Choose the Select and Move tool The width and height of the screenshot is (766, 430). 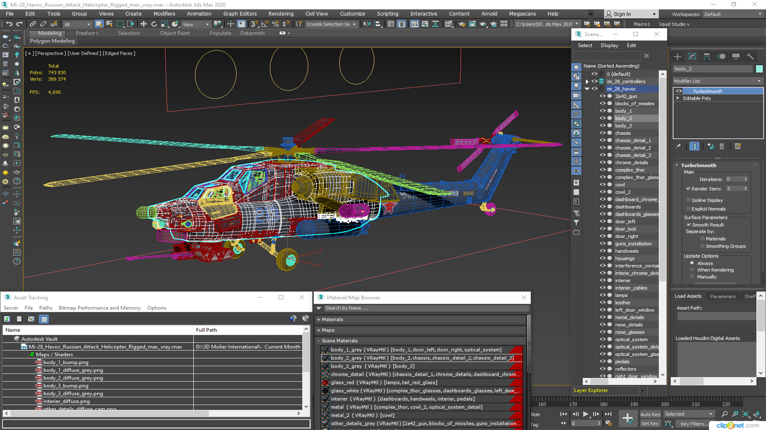tap(144, 24)
